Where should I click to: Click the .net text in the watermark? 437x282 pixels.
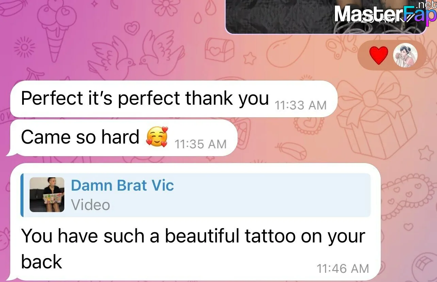pos(426,5)
